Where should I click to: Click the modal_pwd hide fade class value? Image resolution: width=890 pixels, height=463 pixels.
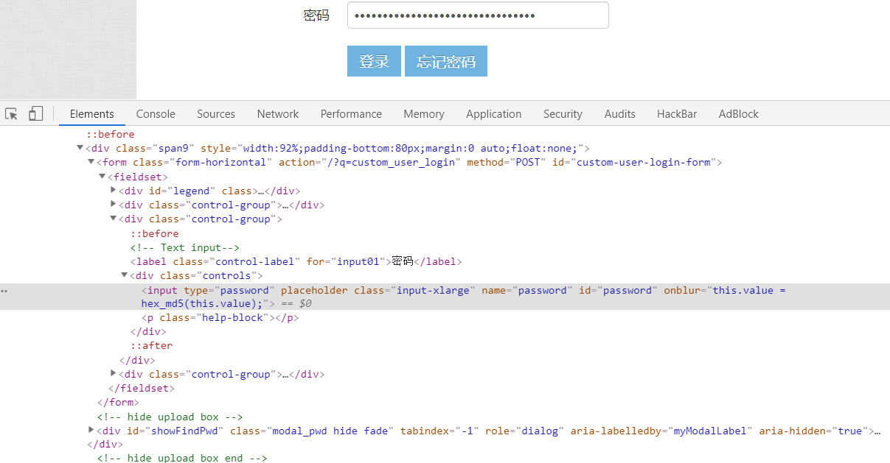330,431
